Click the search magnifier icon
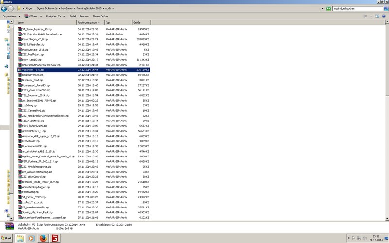389x243 pixels. tap(386, 8)
